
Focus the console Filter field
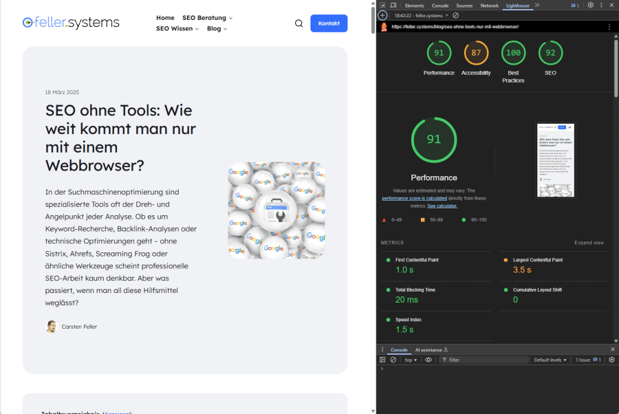[x=484, y=360]
